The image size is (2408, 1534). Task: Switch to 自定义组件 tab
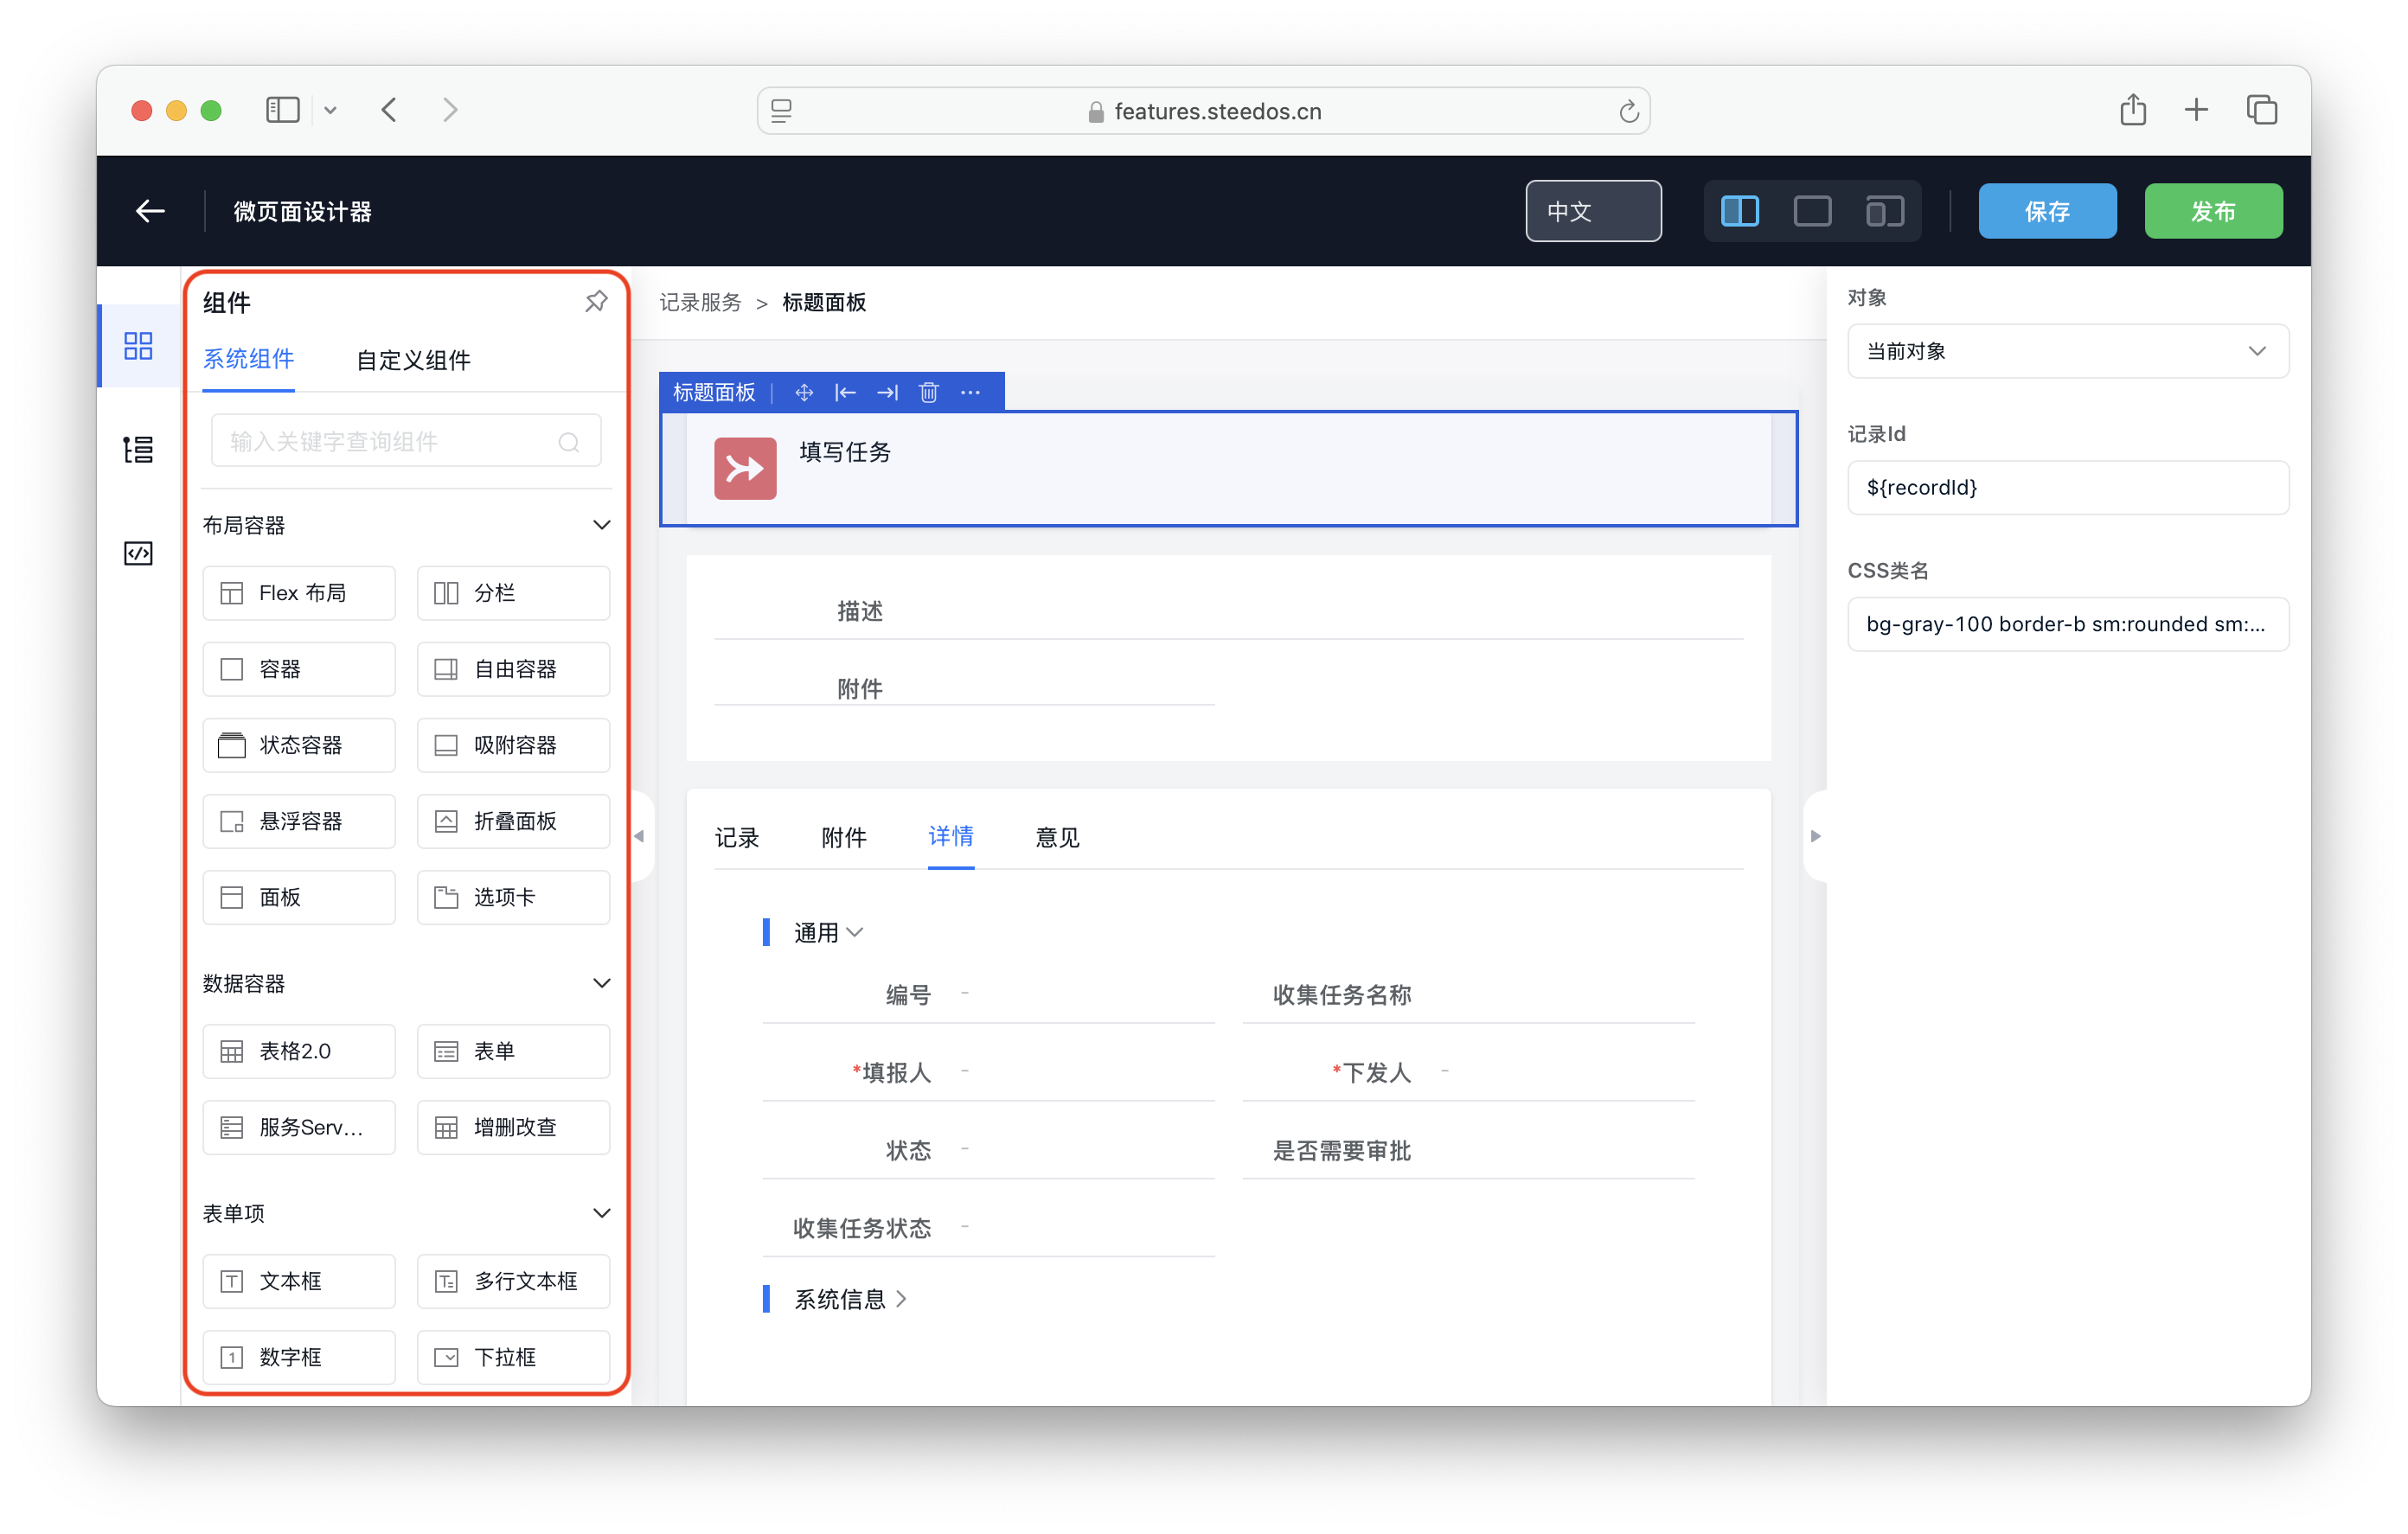(x=413, y=360)
